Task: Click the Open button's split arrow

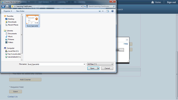Action: [98, 68]
